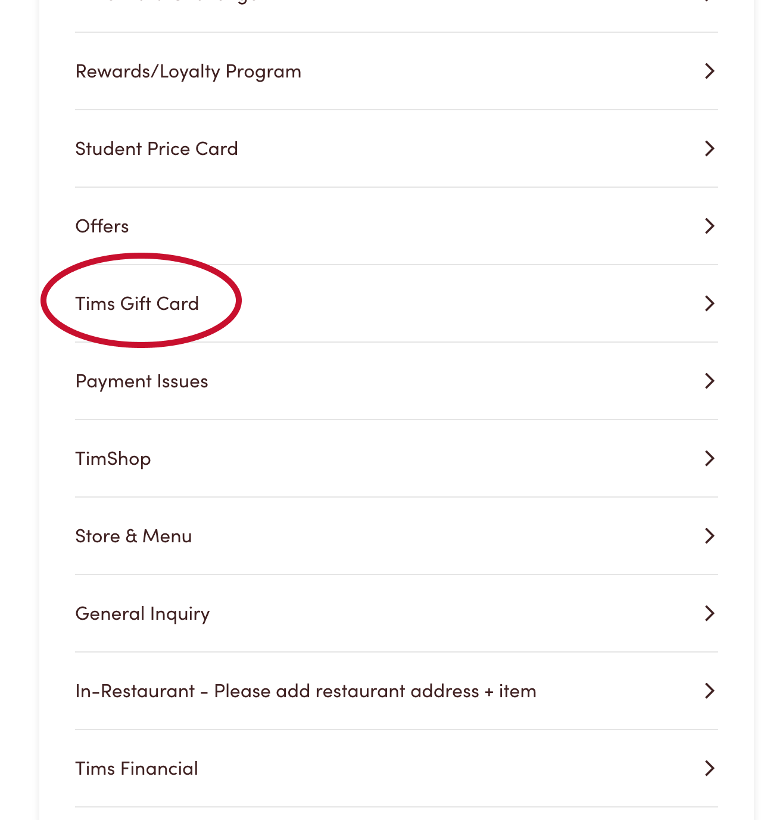
Task: Click the arrow beside Tims Financial
Action: point(709,769)
